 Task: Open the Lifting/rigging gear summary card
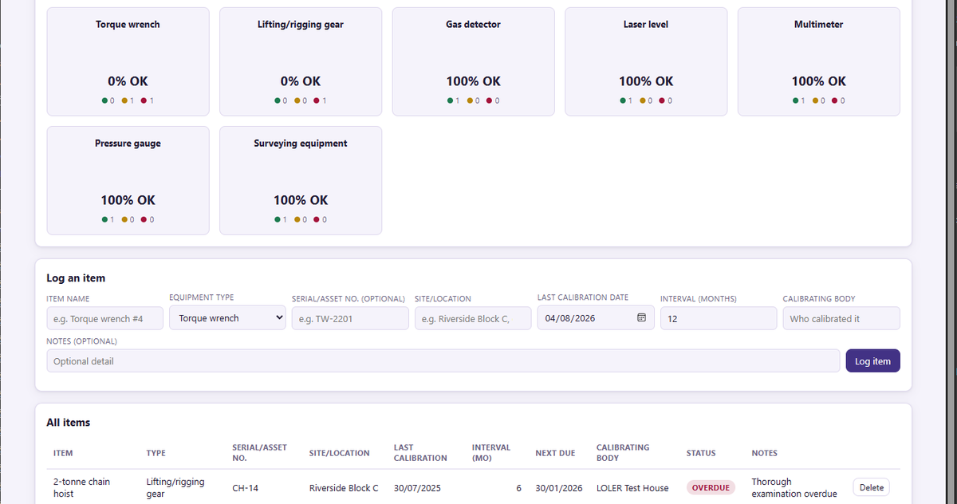pyautogui.click(x=301, y=61)
